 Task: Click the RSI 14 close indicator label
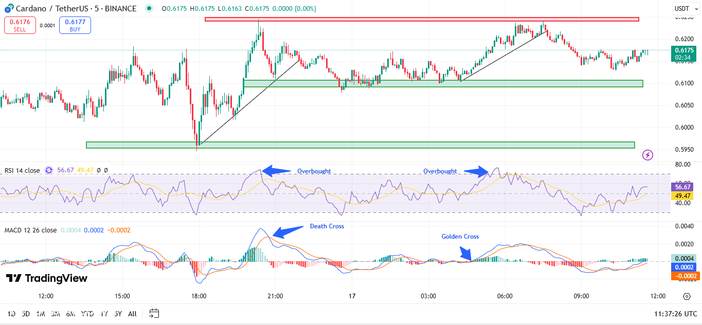[22, 170]
